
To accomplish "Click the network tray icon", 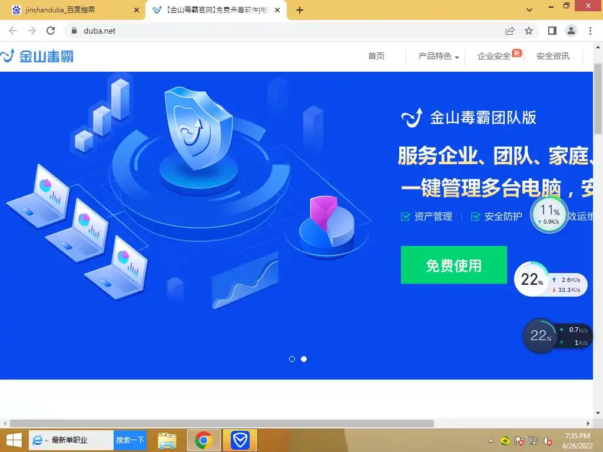I will [x=534, y=441].
